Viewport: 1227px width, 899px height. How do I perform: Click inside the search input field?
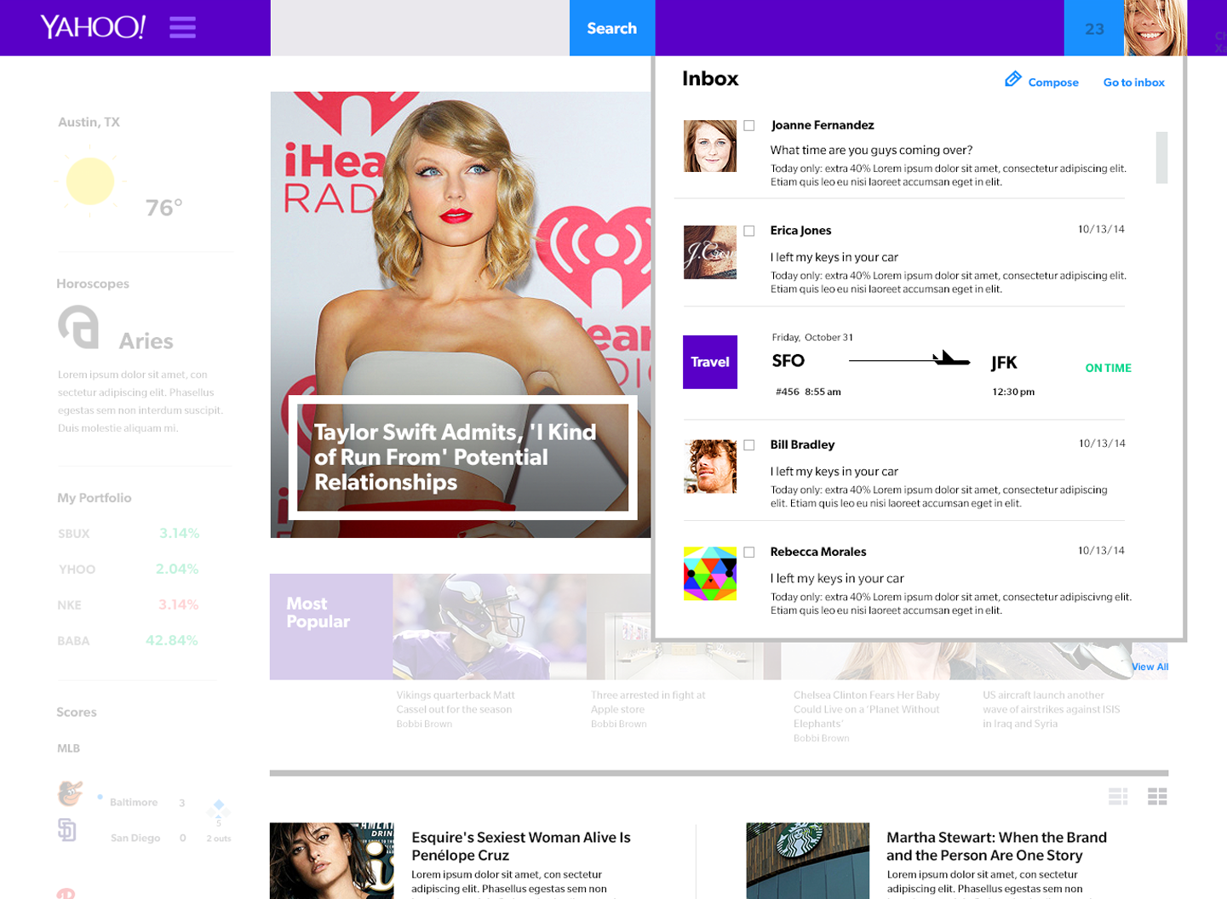tap(417, 27)
